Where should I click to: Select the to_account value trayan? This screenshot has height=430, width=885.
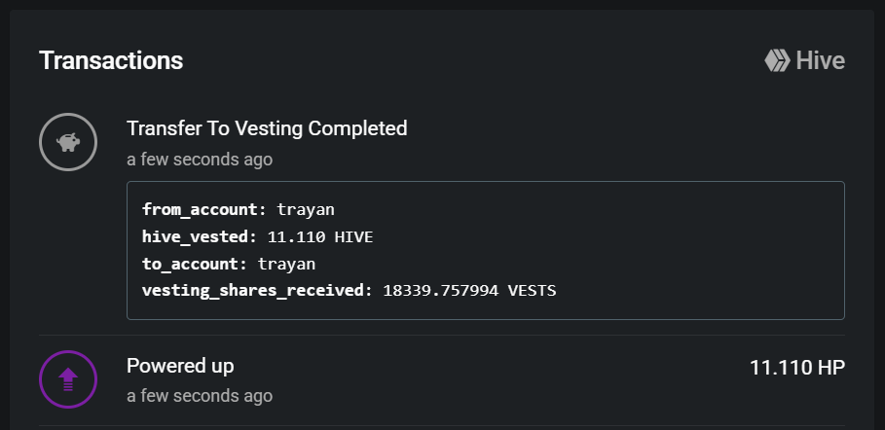[x=286, y=264]
